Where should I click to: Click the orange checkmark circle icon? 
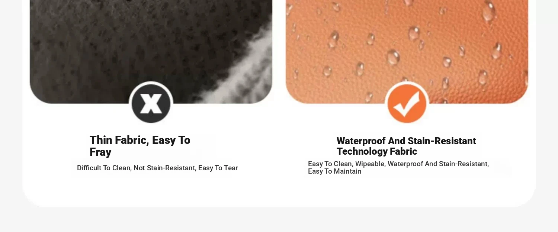tap(407, 103)
